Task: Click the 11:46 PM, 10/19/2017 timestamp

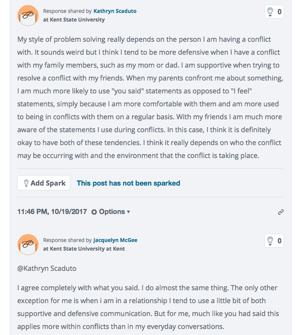Action: pos(52,212)
